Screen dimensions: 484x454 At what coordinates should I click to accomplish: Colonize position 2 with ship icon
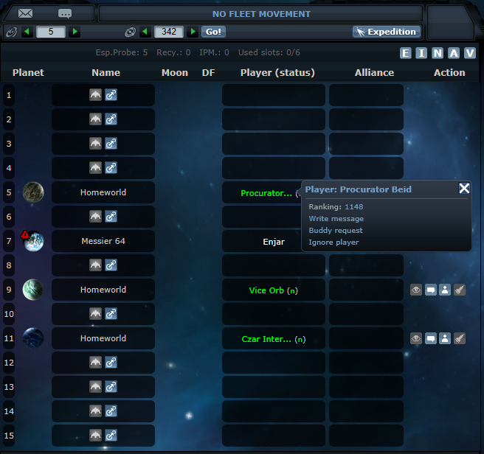pos(95,119)
